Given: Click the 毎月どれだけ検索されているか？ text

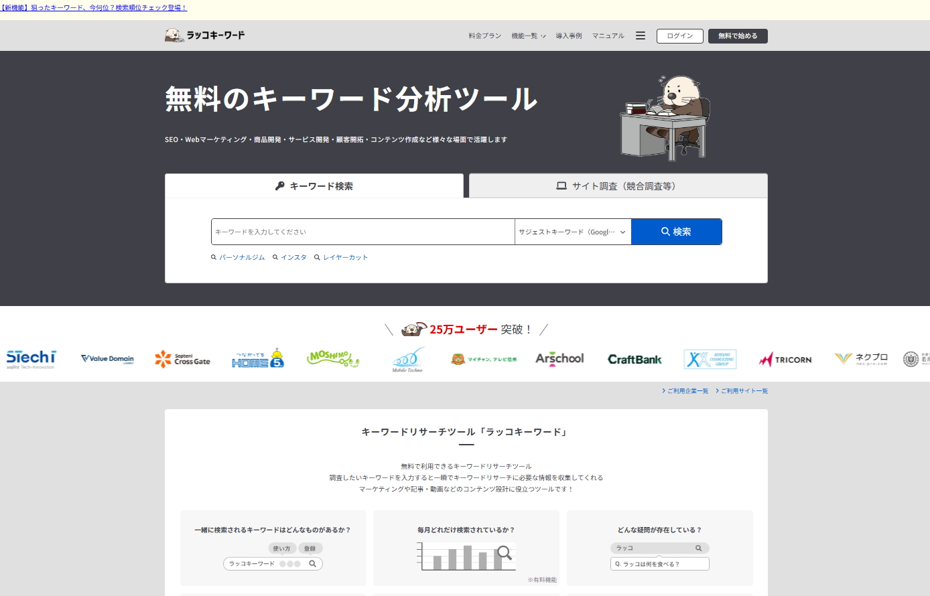Looking at the screenshot, I should coord(466,530).
